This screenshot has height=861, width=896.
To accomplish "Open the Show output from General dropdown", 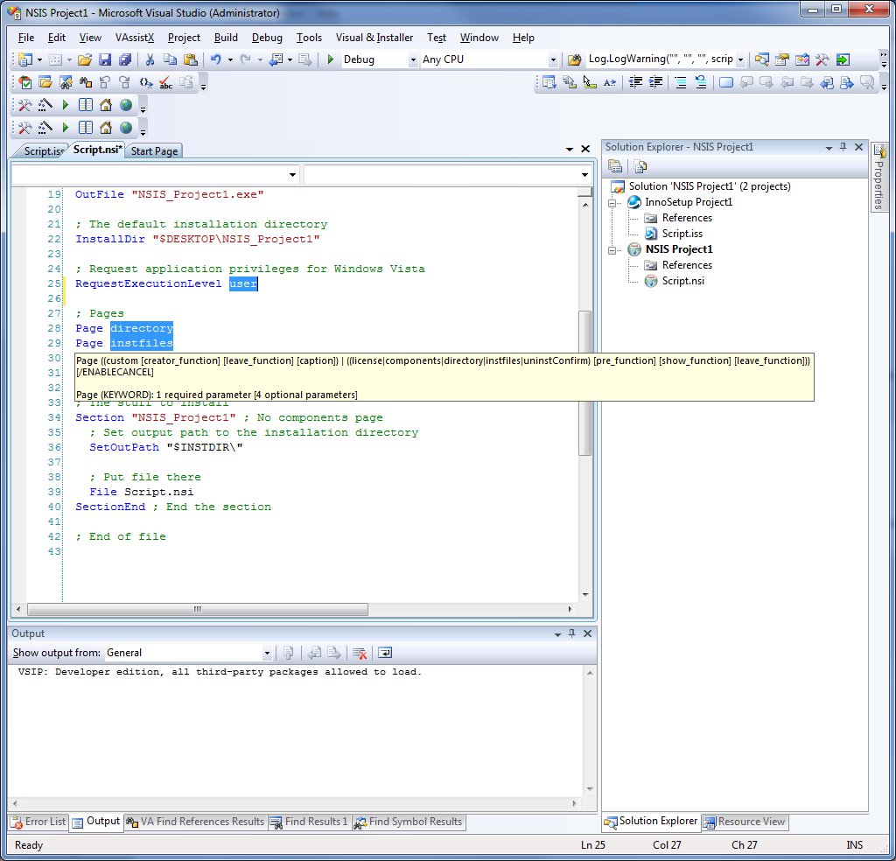I will click(x=266, y=653).
